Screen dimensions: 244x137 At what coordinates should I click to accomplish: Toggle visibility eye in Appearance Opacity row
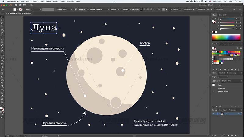213,91
